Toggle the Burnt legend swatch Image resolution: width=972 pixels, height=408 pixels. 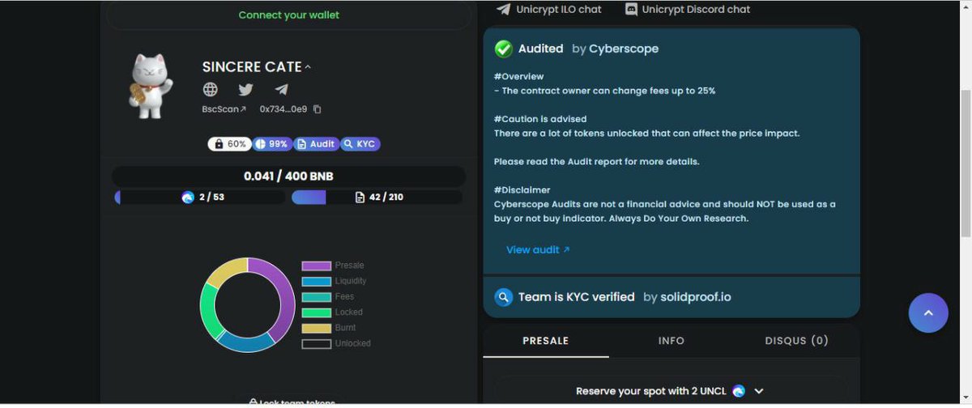(x=317, y=328)
